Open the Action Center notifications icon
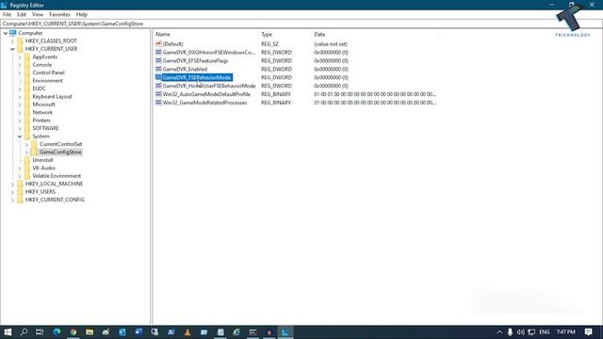This screenshot has width=603, height=339. [588, 332]
